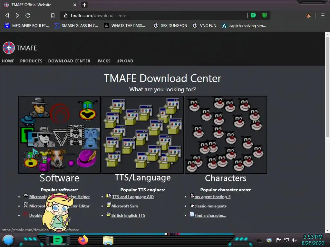
Task: Open File Explorer from the taskbar
Action: [108, 240]
